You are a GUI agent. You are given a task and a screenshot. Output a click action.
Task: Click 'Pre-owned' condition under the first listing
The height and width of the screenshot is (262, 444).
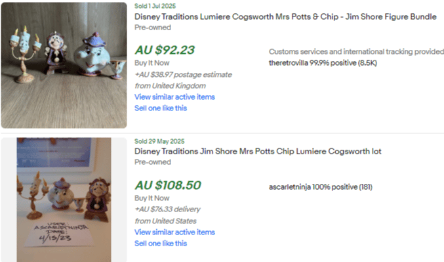[x=153, y=28]
